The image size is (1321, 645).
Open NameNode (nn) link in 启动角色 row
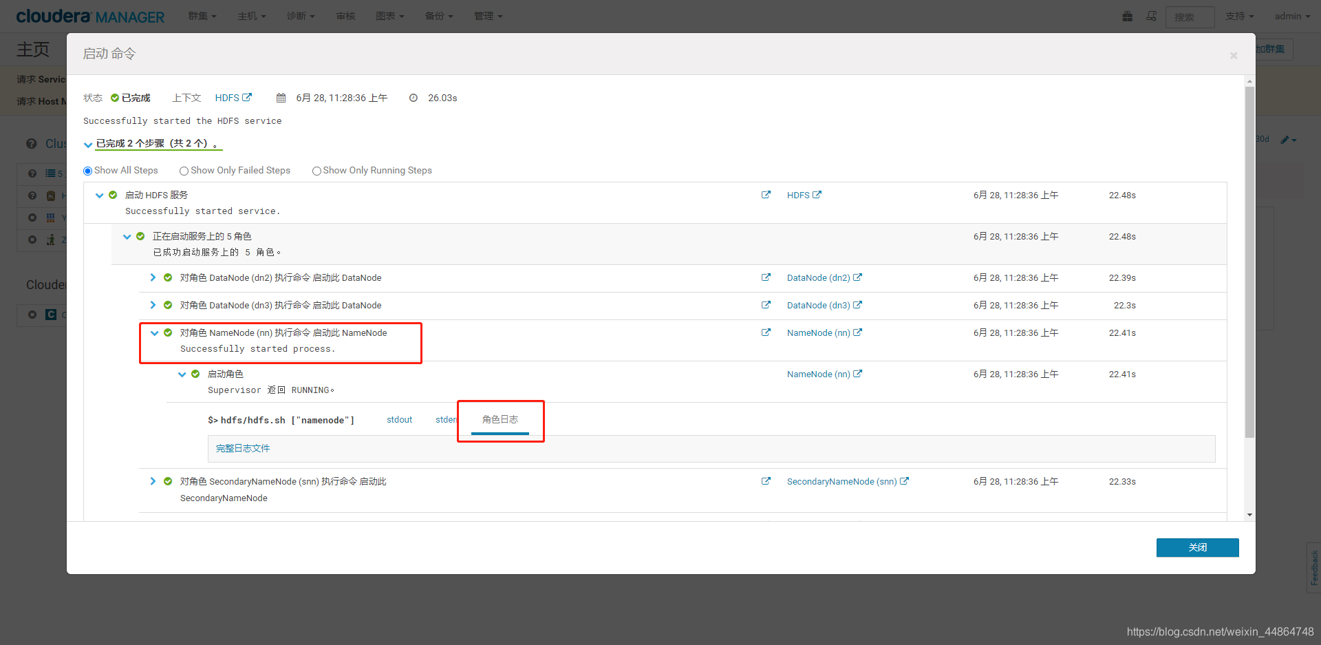(819, 374)
